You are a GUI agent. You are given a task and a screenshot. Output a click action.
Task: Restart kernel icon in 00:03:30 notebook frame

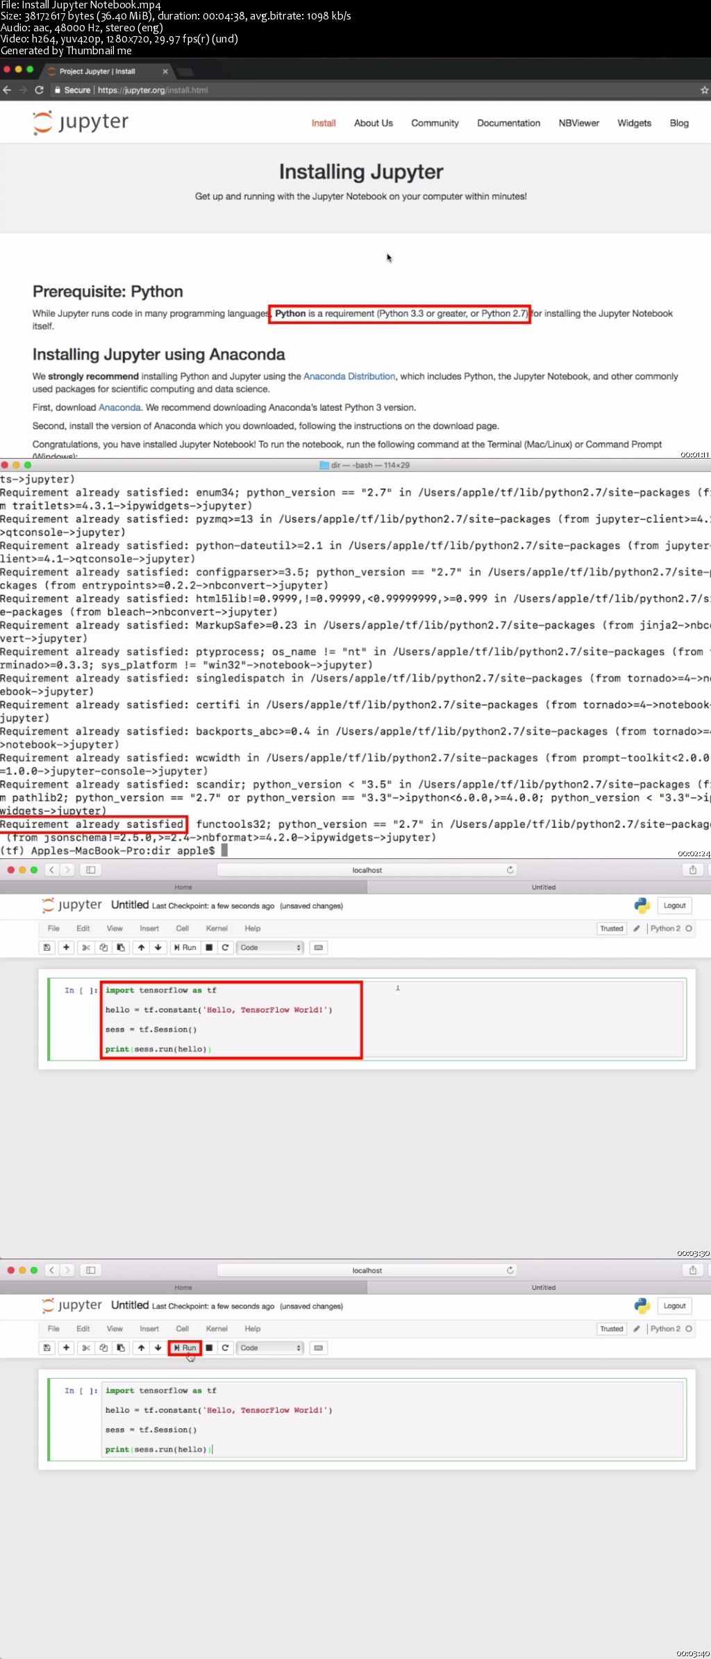(x=225, y=947)
